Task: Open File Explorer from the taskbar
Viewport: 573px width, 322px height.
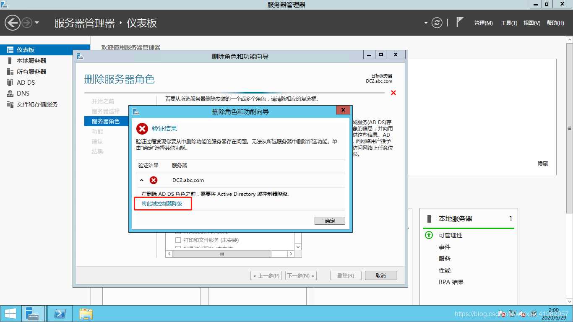Action: click(x=86, y=314)
